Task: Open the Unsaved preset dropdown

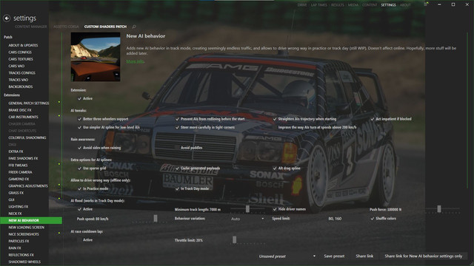Action: point(287,256)
